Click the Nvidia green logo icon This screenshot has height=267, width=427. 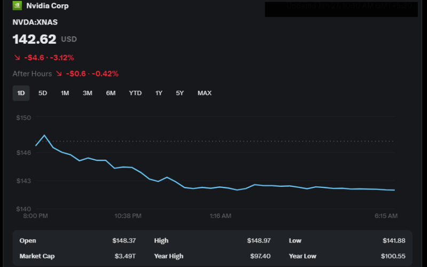point(17,6)
